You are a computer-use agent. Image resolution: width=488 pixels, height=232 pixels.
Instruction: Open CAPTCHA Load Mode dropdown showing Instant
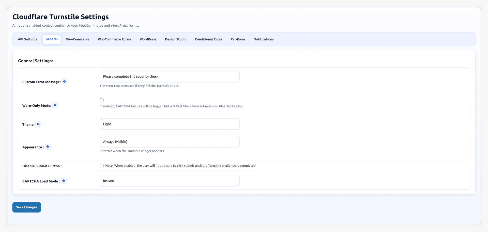[x=170, y=181]
